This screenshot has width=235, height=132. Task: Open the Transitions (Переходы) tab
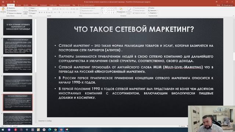(x=34, y=5)
